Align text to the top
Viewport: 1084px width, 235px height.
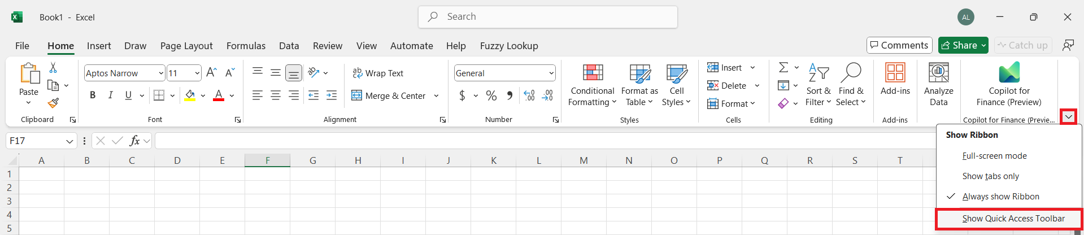coord(258,72)
